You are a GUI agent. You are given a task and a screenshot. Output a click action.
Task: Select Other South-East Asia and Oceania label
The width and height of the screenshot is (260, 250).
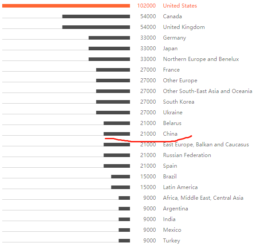[208, 91]
